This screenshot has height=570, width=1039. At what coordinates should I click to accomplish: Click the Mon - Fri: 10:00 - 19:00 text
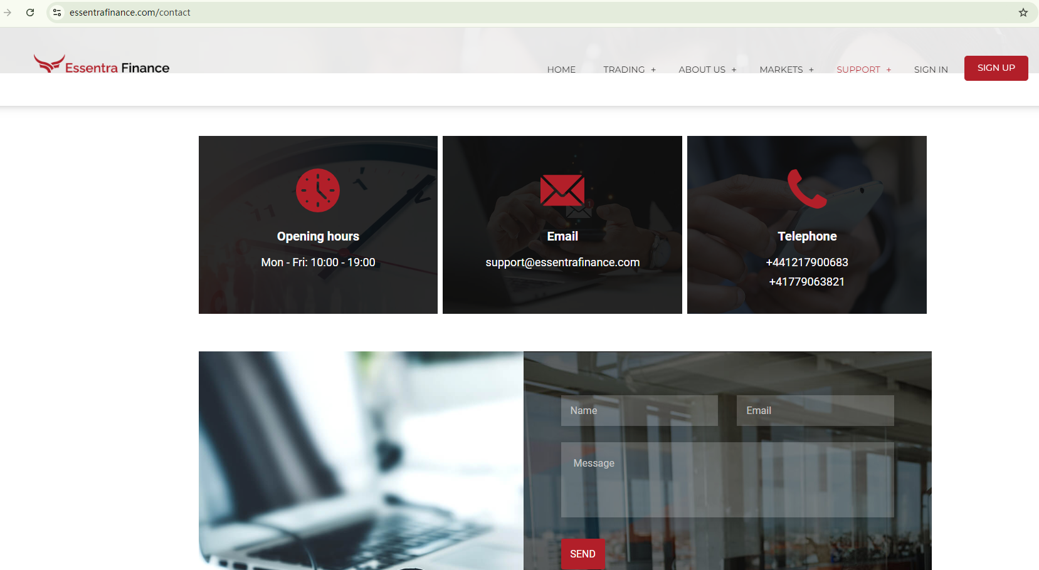pos(318,262)
